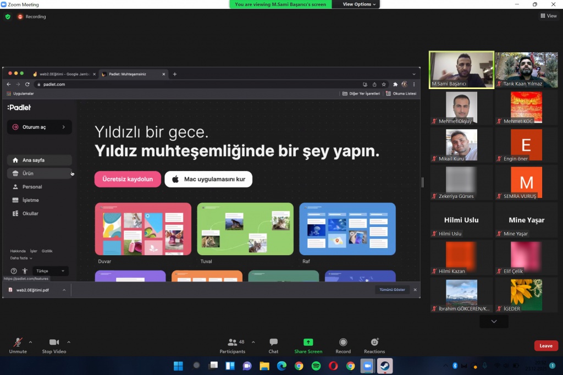This screenshot has width=563, height=375.
Task: Click the Padlet logo in the sidebar
Action: [19, 107]
